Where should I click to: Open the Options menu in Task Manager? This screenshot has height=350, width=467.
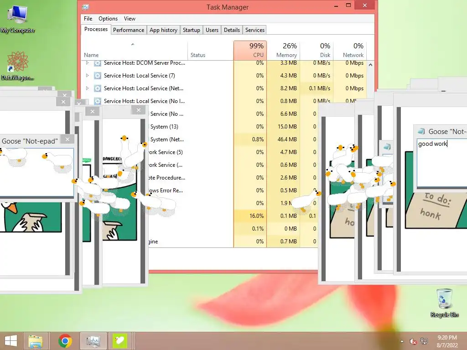tap(108, 18)
